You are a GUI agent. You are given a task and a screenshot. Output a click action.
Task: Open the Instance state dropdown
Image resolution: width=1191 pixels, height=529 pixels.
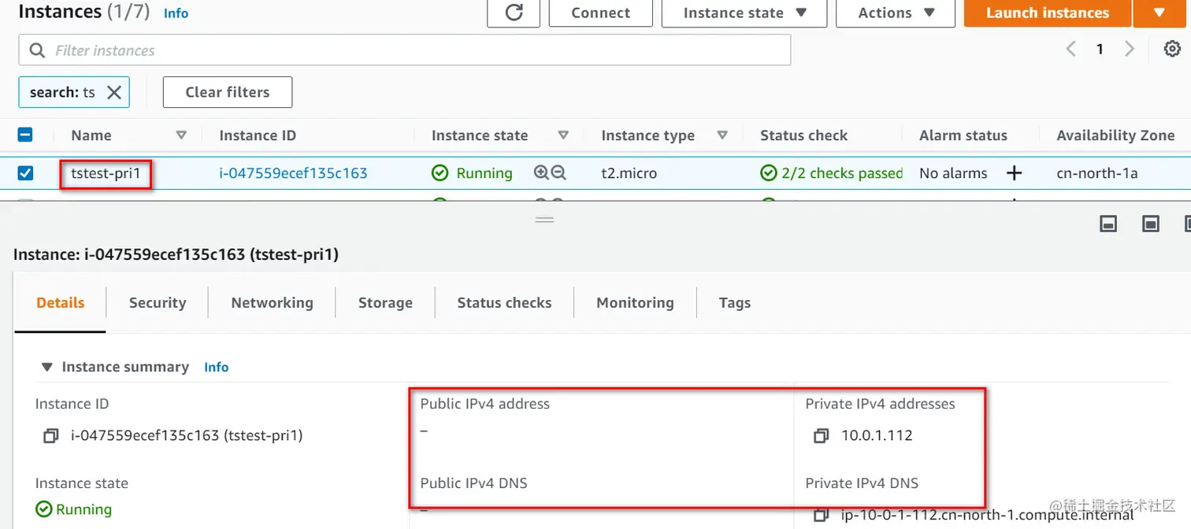point(744,13)
